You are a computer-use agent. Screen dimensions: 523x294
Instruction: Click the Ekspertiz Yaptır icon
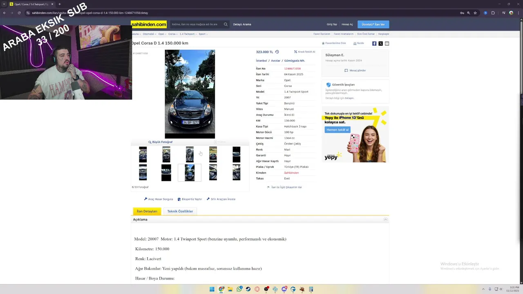179,199
